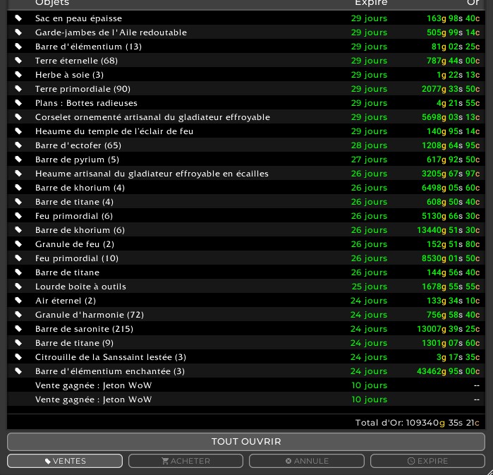The image size is (493, 475).
Task: Switch to the ACHETER tab
Action: 185,461
